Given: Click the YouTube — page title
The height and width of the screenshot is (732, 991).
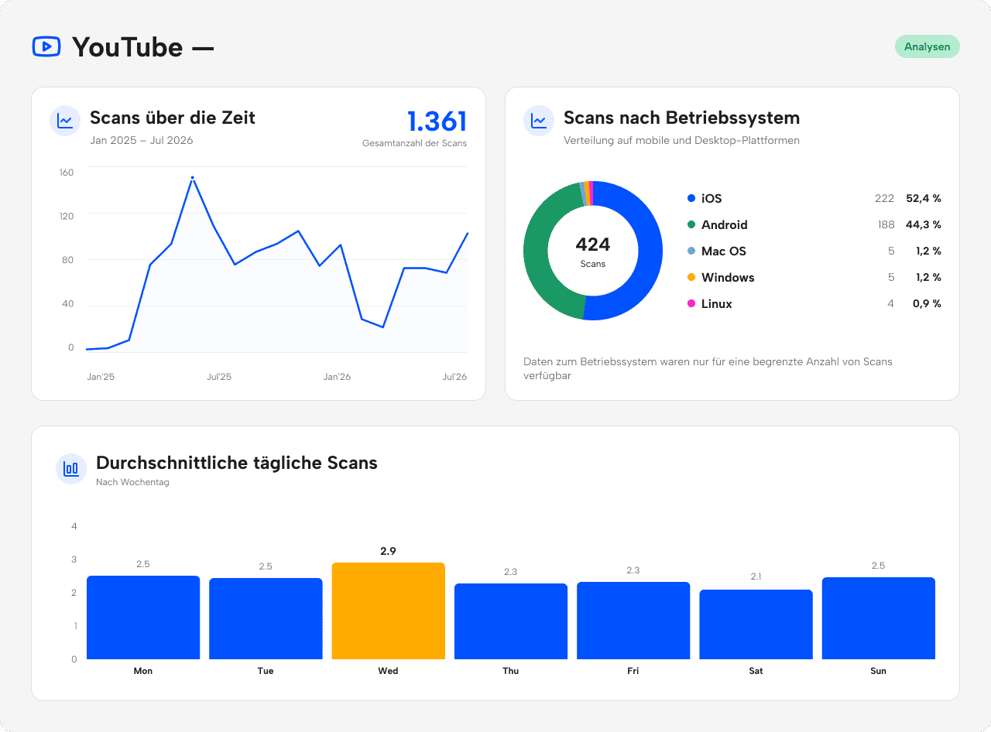Looking at the screenshot, I should pos(143,47).
